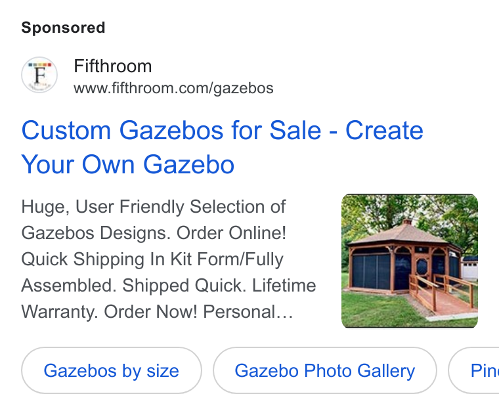Click the colored squares atop the logo
The image size is (499, 415).
click(40, 65)
